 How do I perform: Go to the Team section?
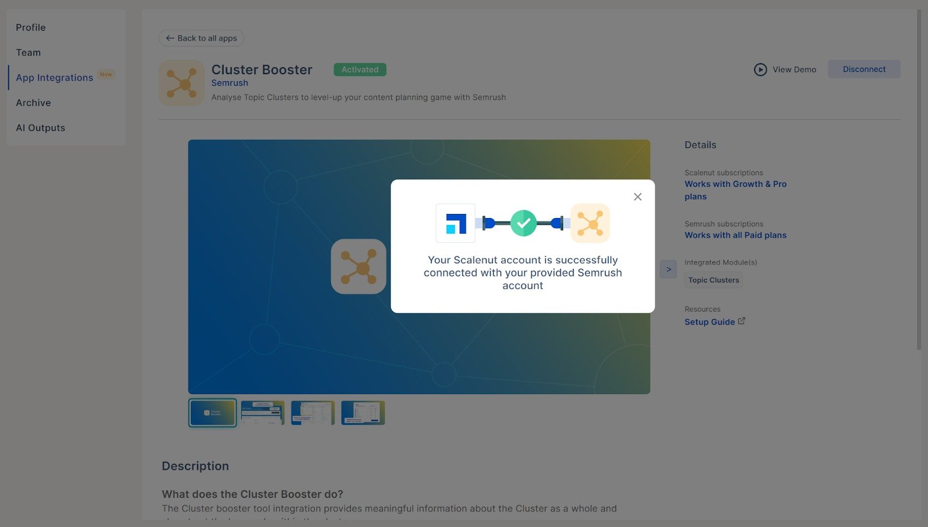click(28, 52)
